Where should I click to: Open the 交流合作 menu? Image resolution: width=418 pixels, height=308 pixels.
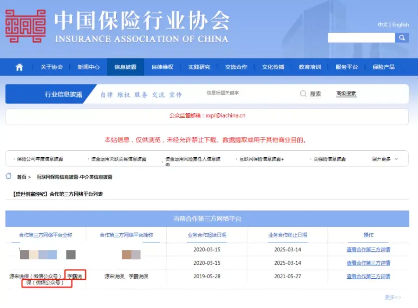tap(236, 67)
